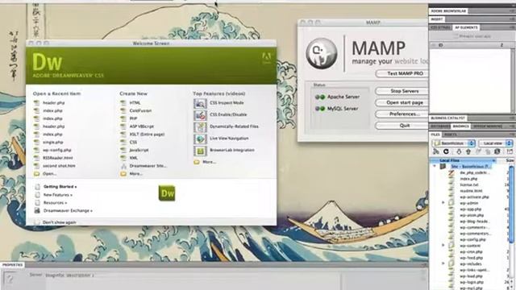Open CSS Inspect Mode video icon
This screenshot has width=516, height=290.
click(200, 103)
